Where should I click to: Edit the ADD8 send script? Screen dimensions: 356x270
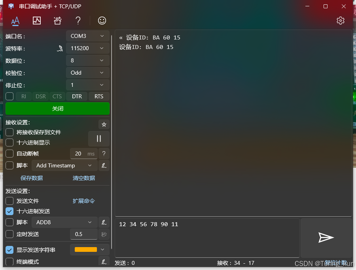coord(104,222)
